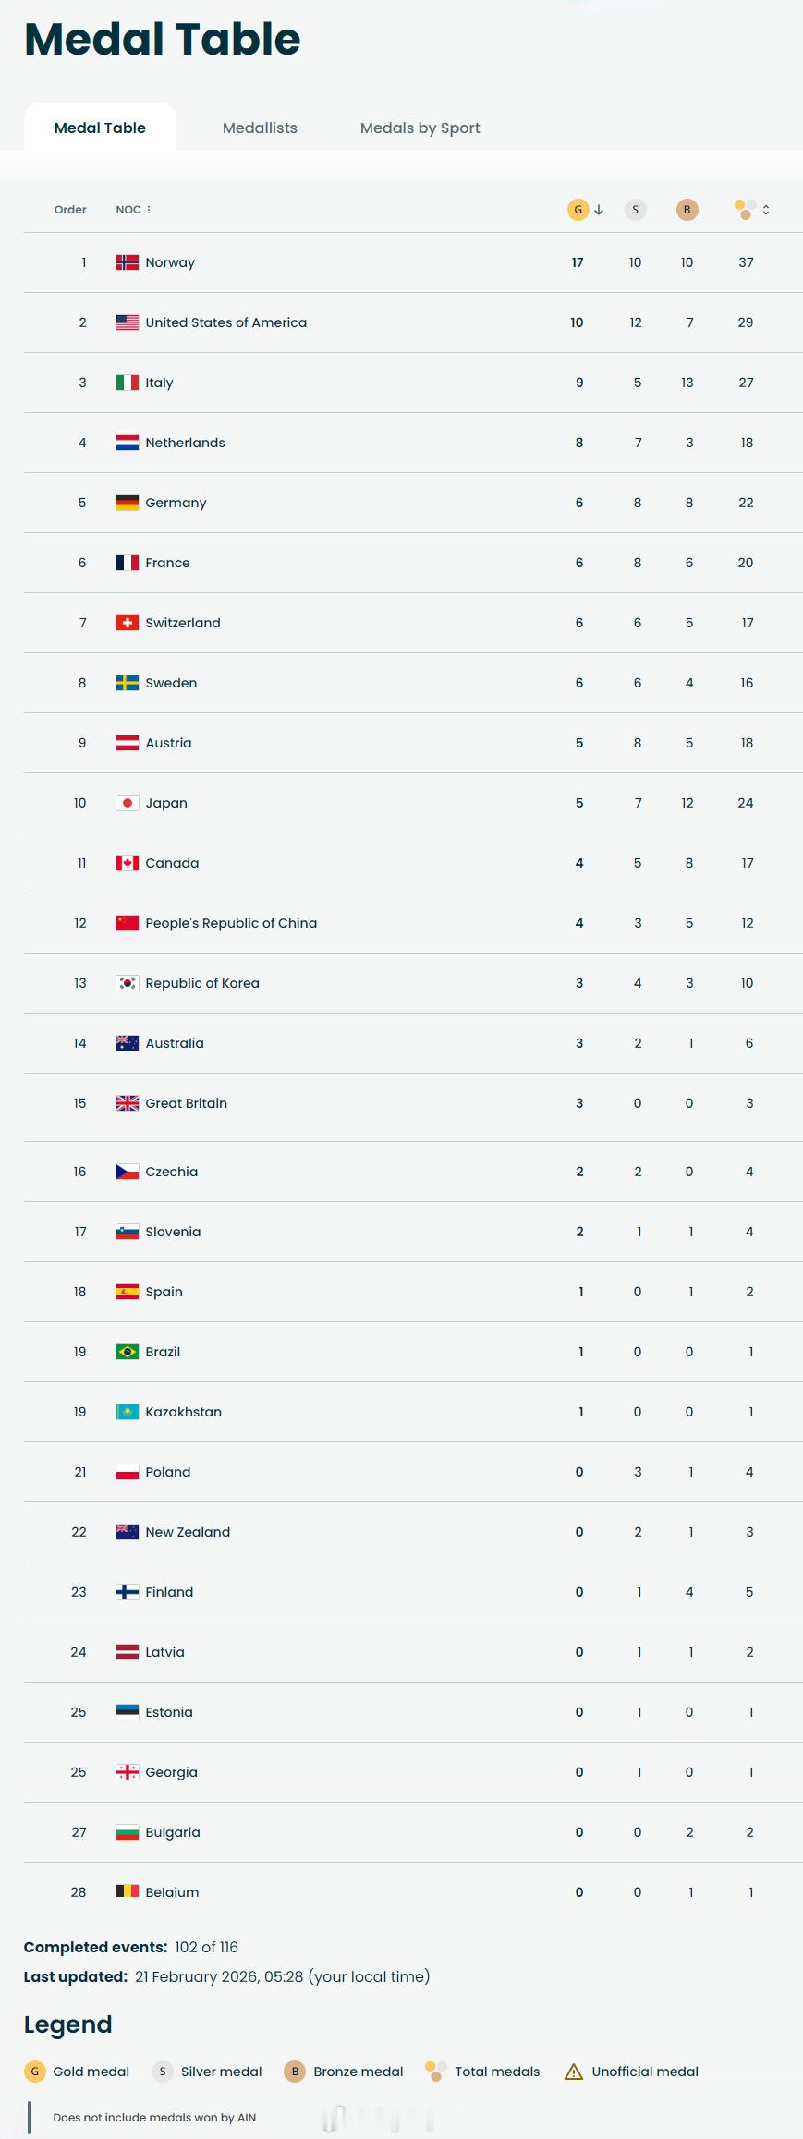Switch to the Medallists tab
This screenshot has height=2139, width=803.
260,128
